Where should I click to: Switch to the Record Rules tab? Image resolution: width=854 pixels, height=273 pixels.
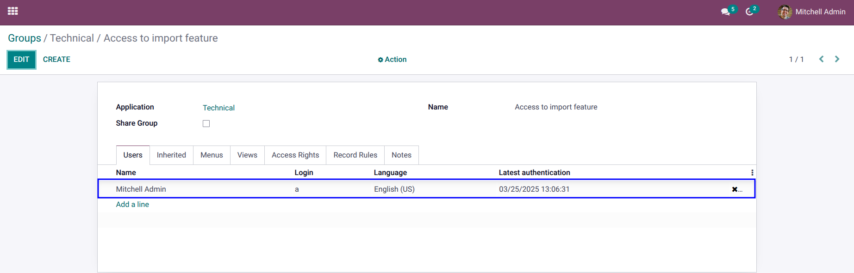point(355,155)
